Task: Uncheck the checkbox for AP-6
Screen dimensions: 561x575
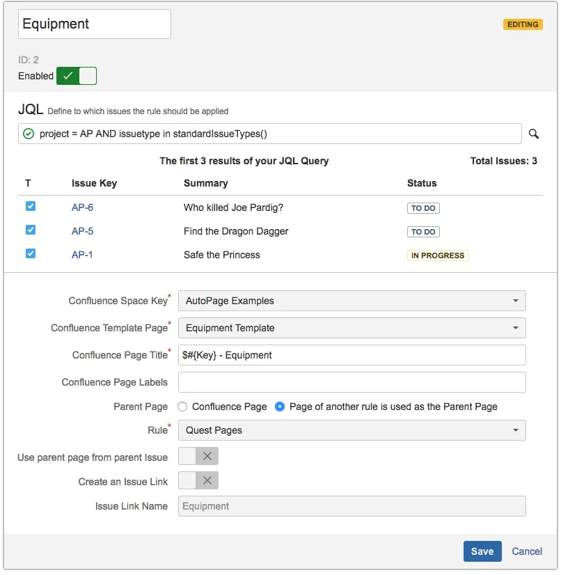Action: click(x=31, y=207)
